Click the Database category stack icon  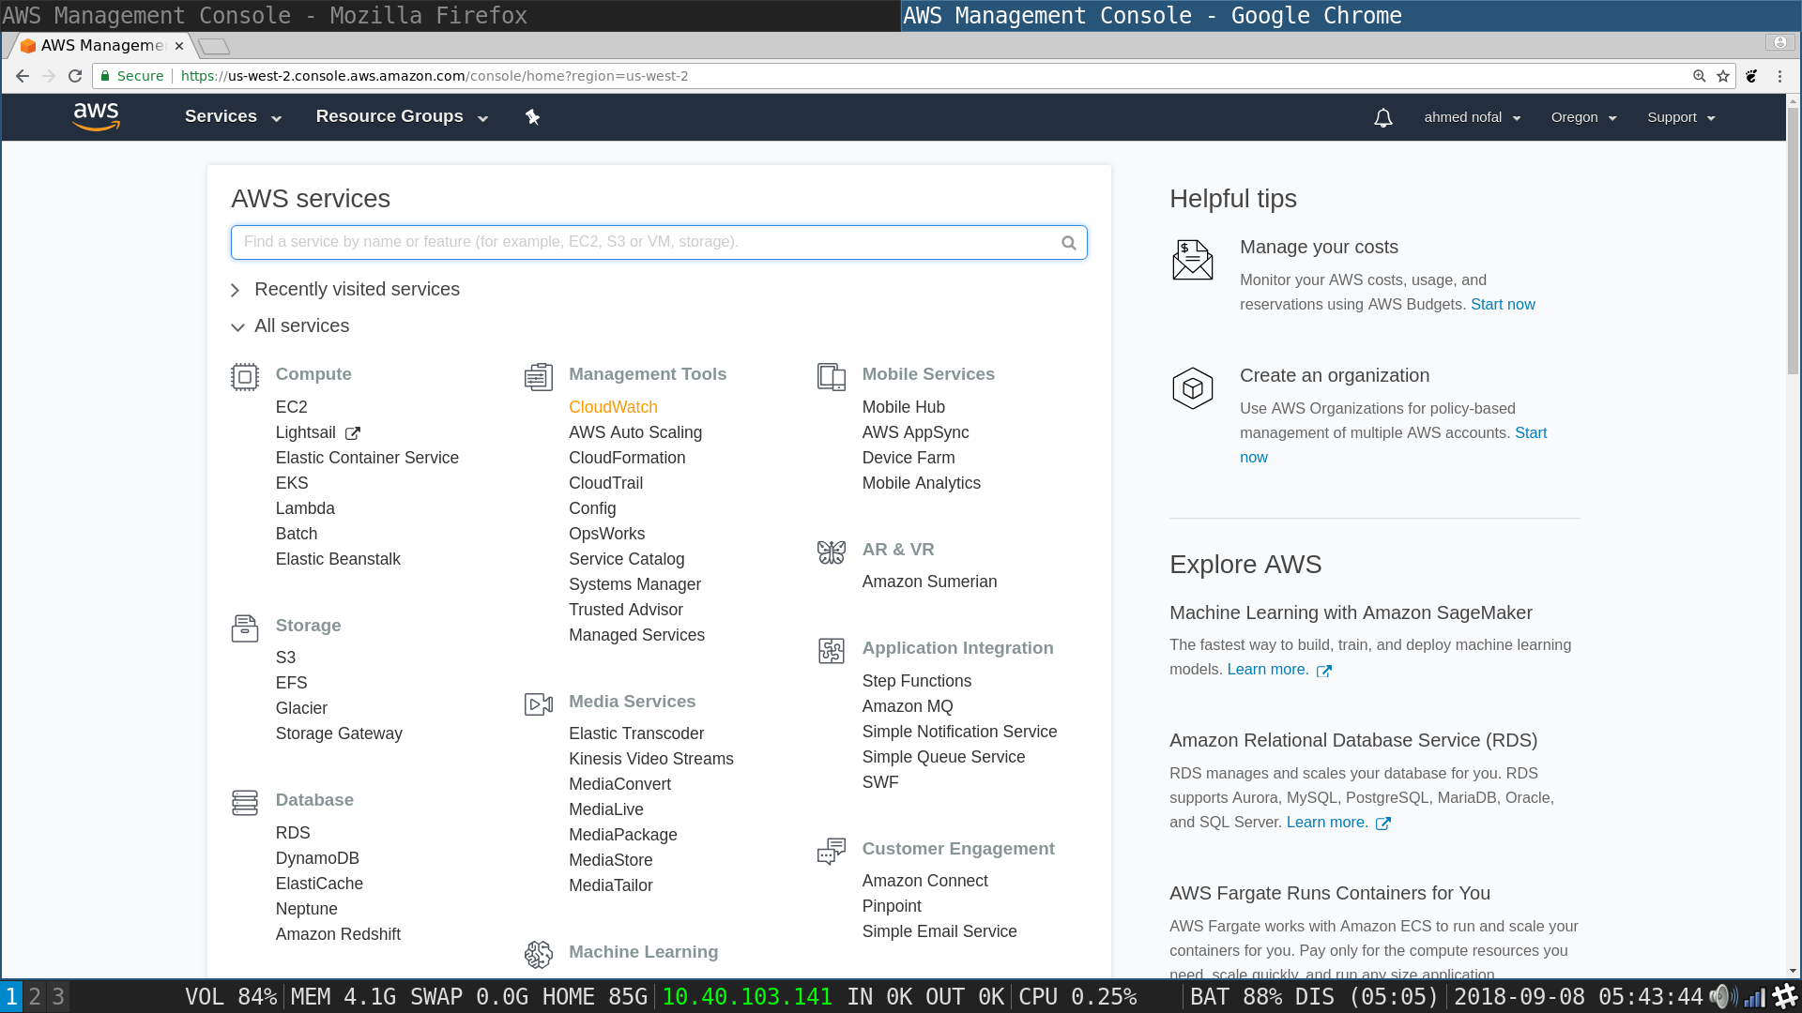tap(245, 803)
